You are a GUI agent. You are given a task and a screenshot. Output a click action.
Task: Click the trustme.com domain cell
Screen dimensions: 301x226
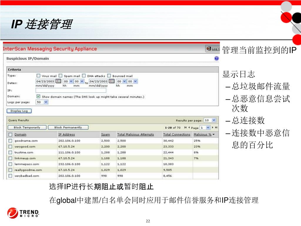coord(24,152)
